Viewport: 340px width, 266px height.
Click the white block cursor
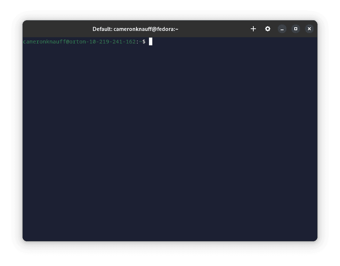(150, 42)
